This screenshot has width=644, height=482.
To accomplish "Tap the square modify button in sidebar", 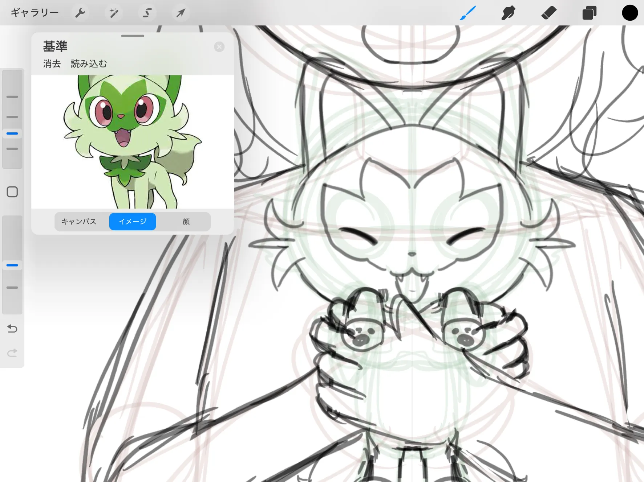I will [12, 192].
